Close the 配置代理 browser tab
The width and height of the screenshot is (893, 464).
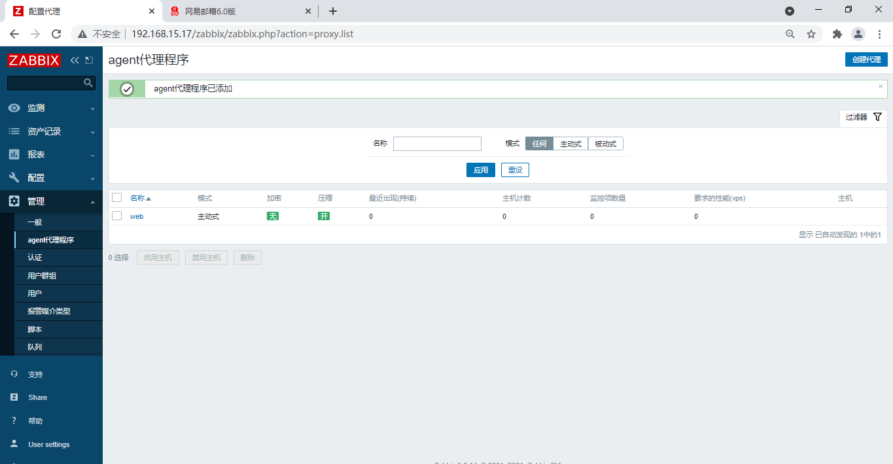[x=152, y=11]
